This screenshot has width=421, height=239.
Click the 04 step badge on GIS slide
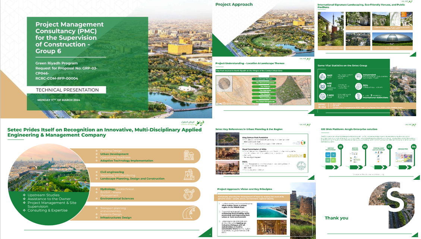pyautogui.click(x=414, y=147)
